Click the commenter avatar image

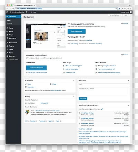pyautogui.click(x=27, y=112)
